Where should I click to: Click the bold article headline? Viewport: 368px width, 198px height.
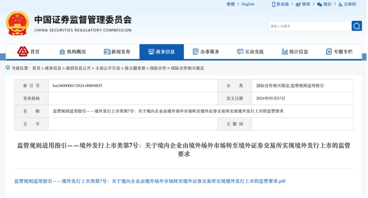click(x=184, y=150)
